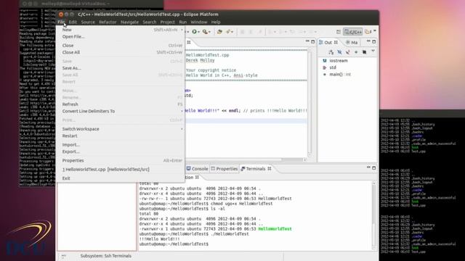The image size is (465, 261).
Task: Choose Import... from File menu
Action: pos(121,144)
